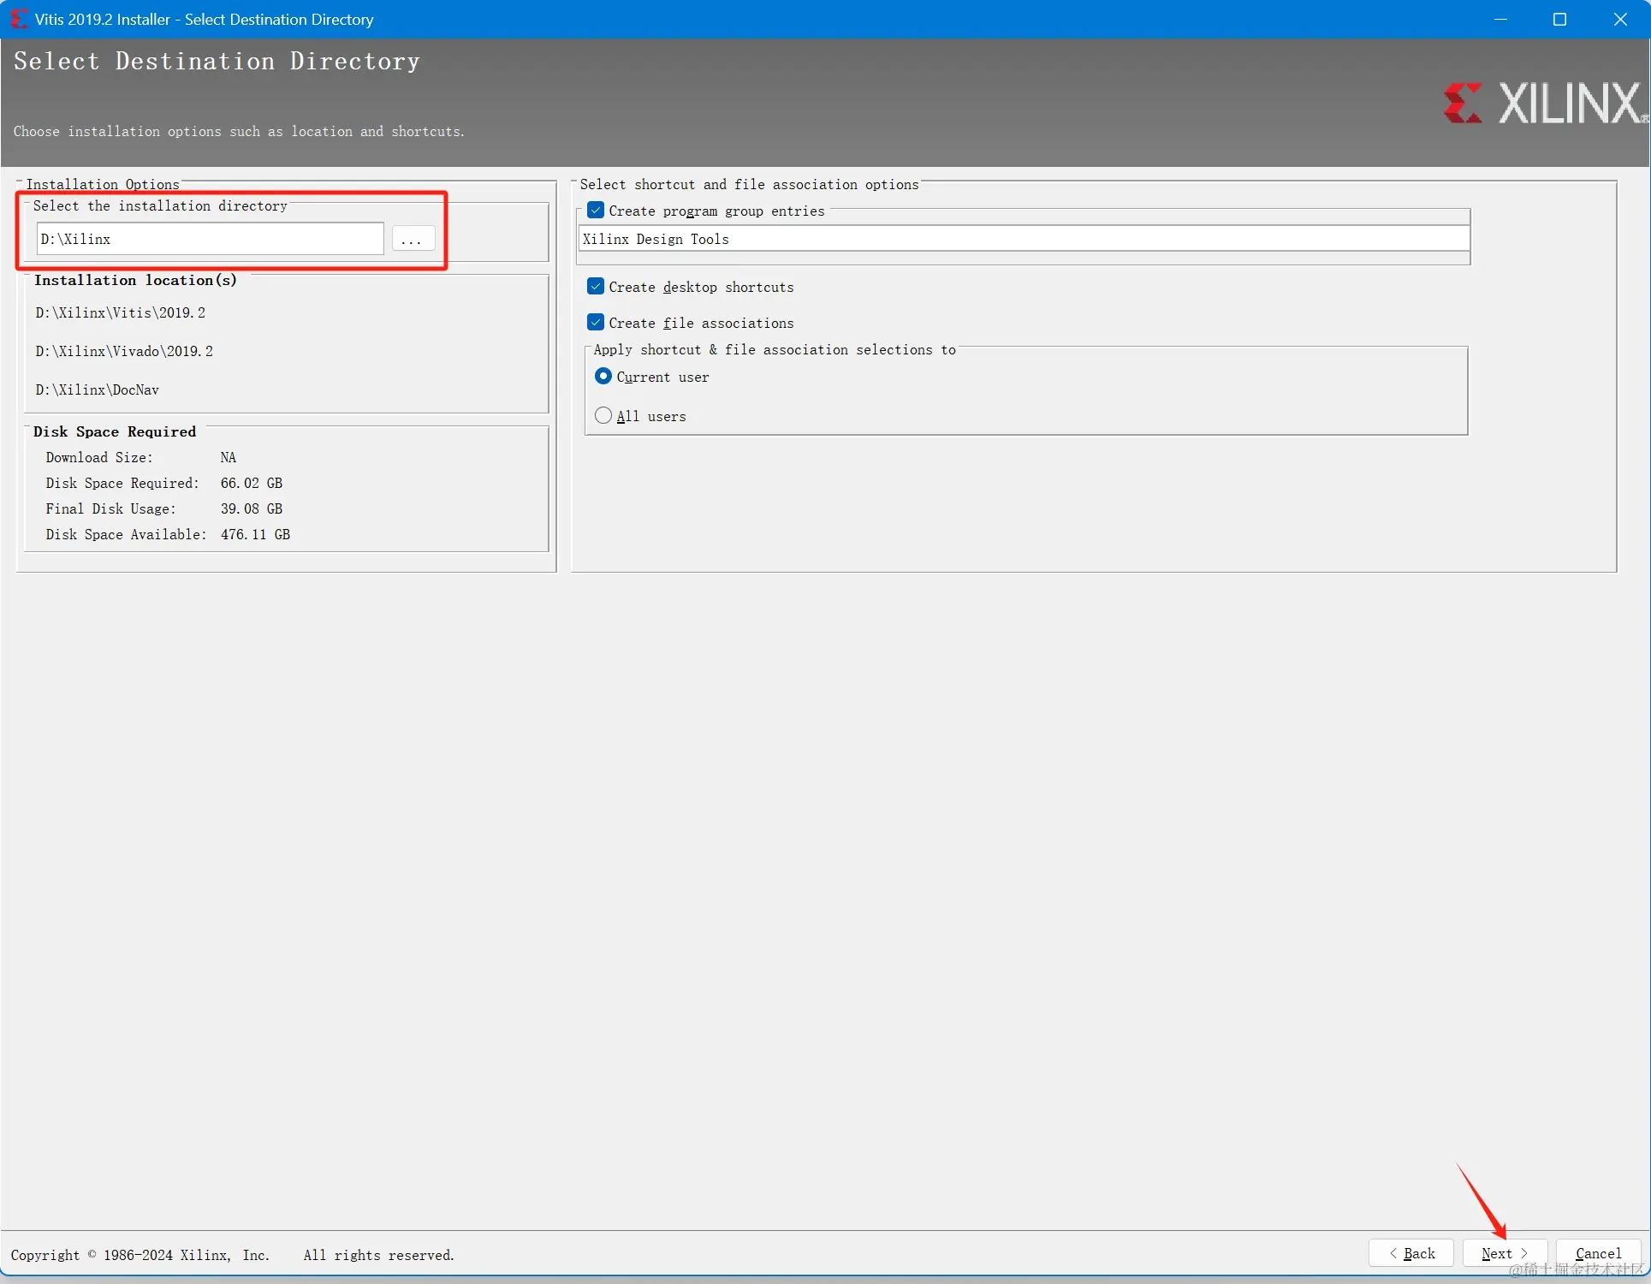Click the D:\Xilinx\Vitis\2019.2 location entry

[x=121, y=313]
